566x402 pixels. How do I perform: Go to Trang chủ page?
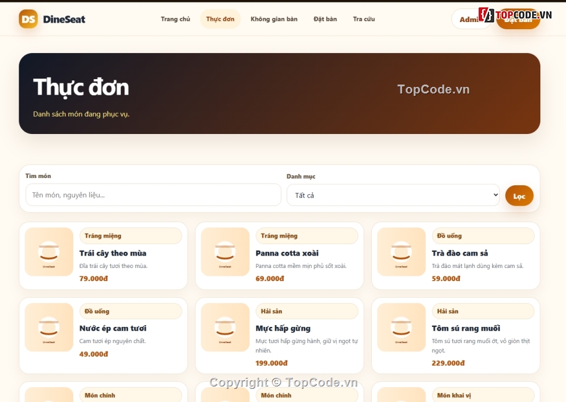pyautogui.click(x=175, y=19)
